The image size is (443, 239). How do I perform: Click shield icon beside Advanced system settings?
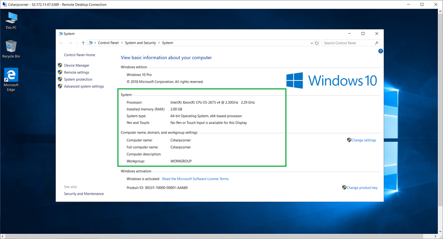coord(60,86)
